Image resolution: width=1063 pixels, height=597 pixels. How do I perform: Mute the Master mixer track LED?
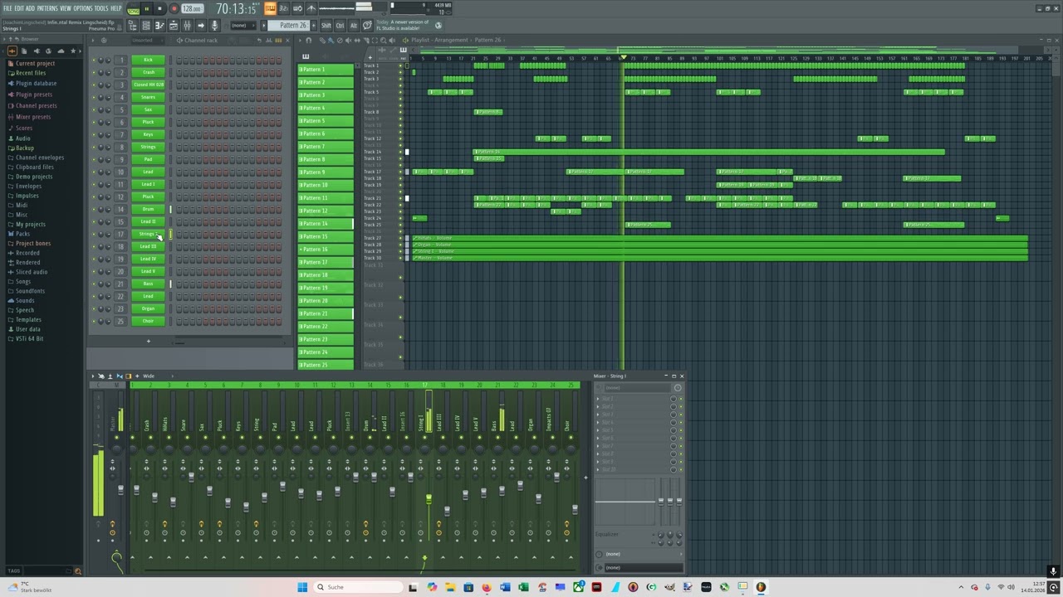116,438
